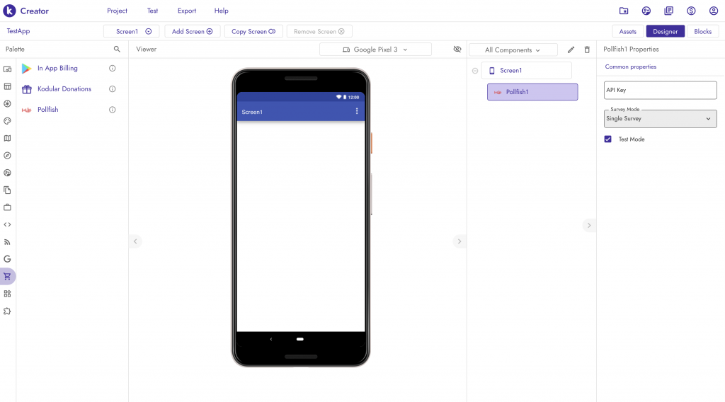This screenshot has width=725, height=402.
Task: Open the Drawing and Animation palette category
Action: (7, 121)
